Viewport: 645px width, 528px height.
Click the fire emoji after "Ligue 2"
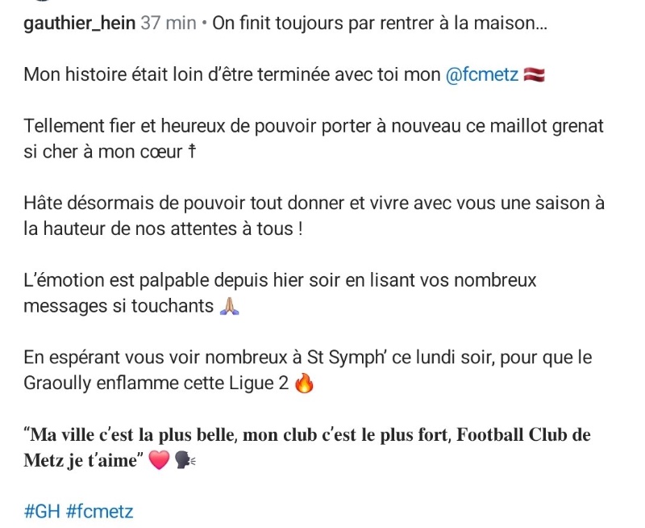(x=304, y=383)
